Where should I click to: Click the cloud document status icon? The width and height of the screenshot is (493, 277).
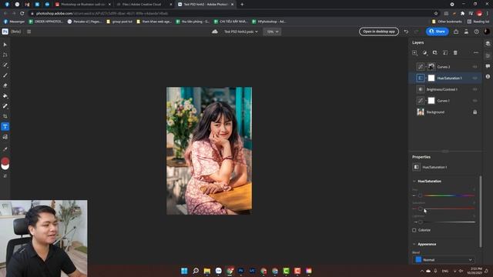pos(215,32)
